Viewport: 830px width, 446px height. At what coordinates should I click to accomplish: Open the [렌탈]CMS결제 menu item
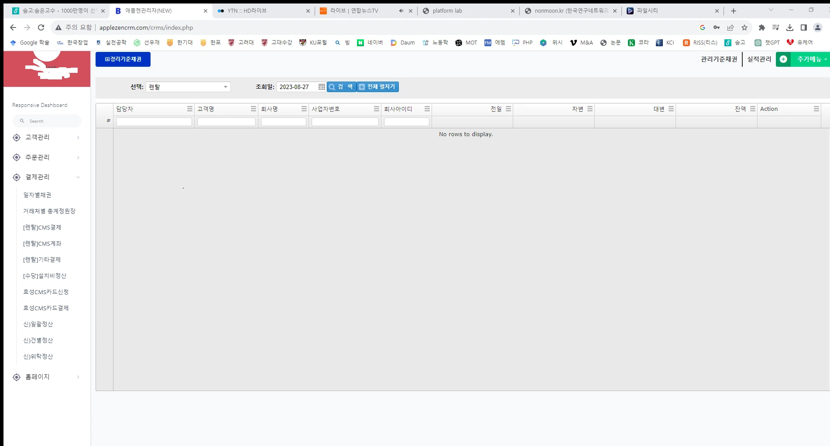click(42, 227)
